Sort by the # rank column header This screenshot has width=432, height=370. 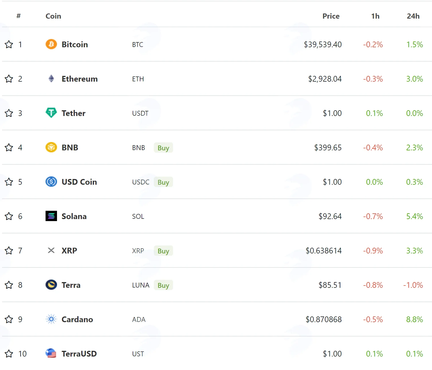18,16
